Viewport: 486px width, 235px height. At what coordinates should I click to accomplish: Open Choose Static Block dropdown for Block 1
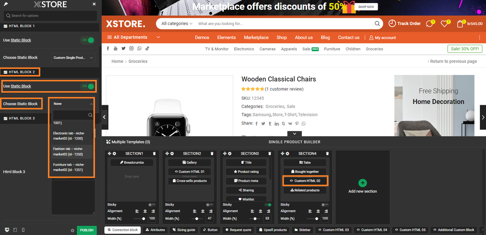click(x=73, y=58)
